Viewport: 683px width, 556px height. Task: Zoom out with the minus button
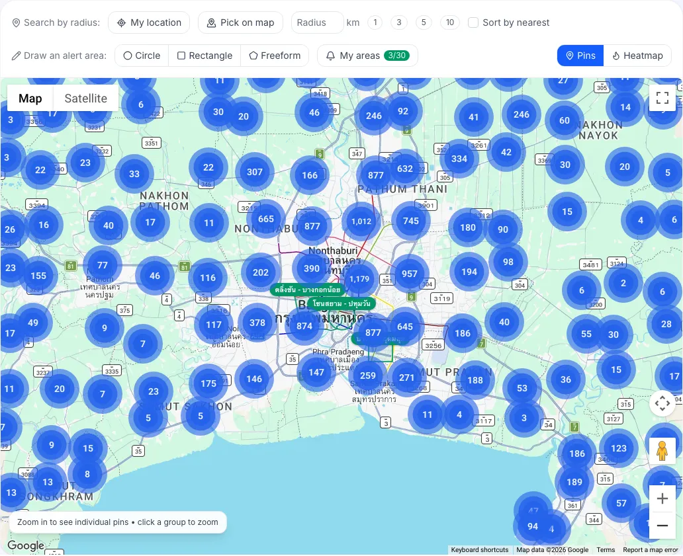point(662,526)
